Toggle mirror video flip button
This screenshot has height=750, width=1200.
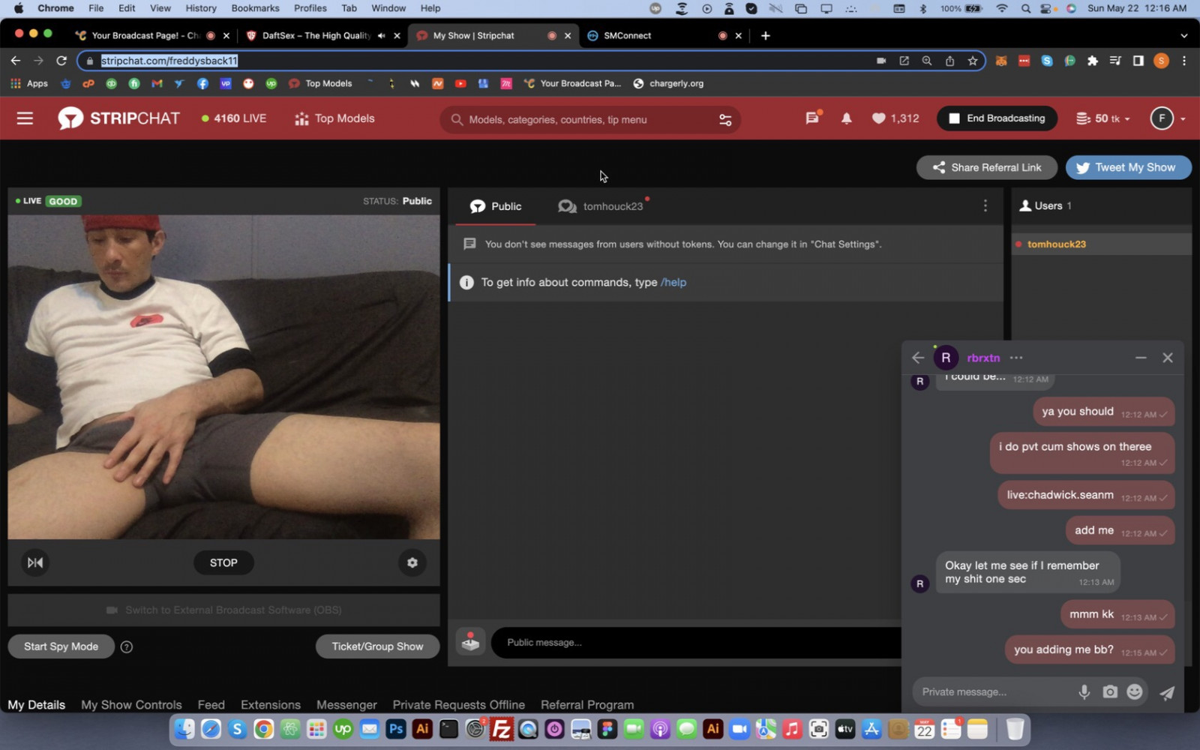pyautogui.click(x=35, y=562)
